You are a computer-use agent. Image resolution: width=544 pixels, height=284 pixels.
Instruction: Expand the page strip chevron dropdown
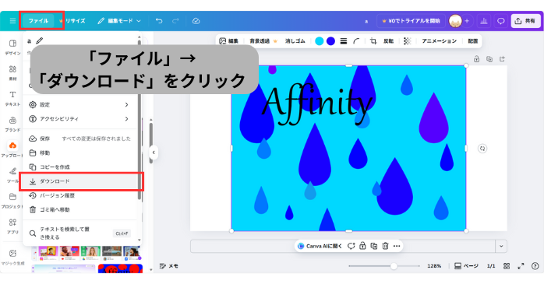coord(501,246)
